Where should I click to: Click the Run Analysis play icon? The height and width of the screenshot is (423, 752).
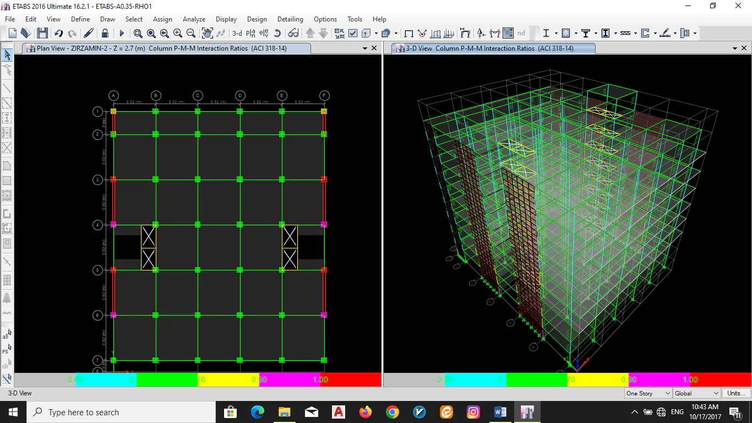[x=122, y=33]
